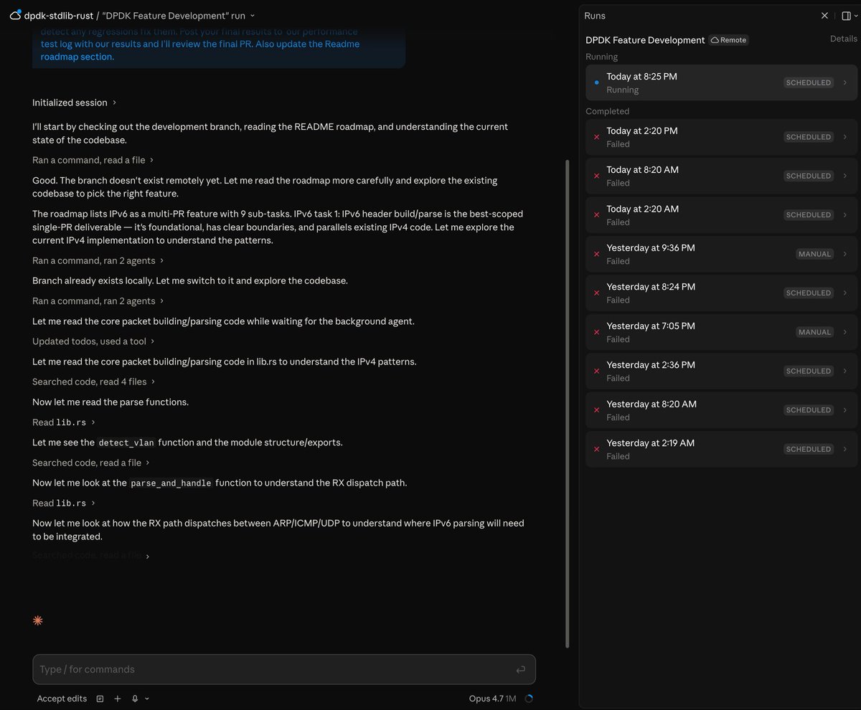
Task: Click the failed X icon for Yesterday 8:20 AM
Action: [x=596, y=410]
